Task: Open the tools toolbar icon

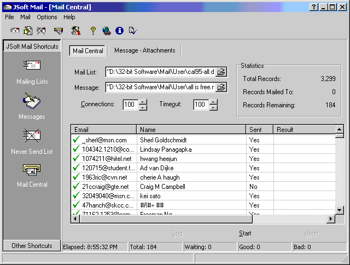Action: point(76,31)
